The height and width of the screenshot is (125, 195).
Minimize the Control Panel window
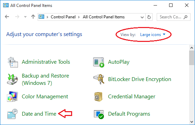(155, 5)
